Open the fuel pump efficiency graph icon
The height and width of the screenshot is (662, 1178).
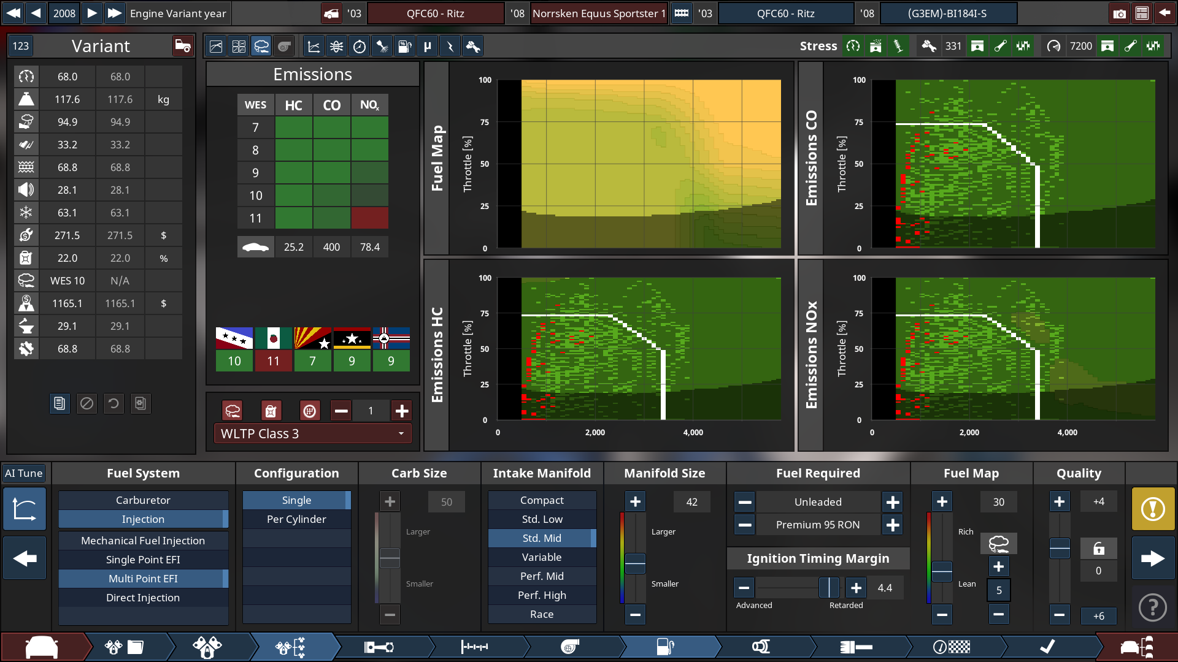pos(404,46)
